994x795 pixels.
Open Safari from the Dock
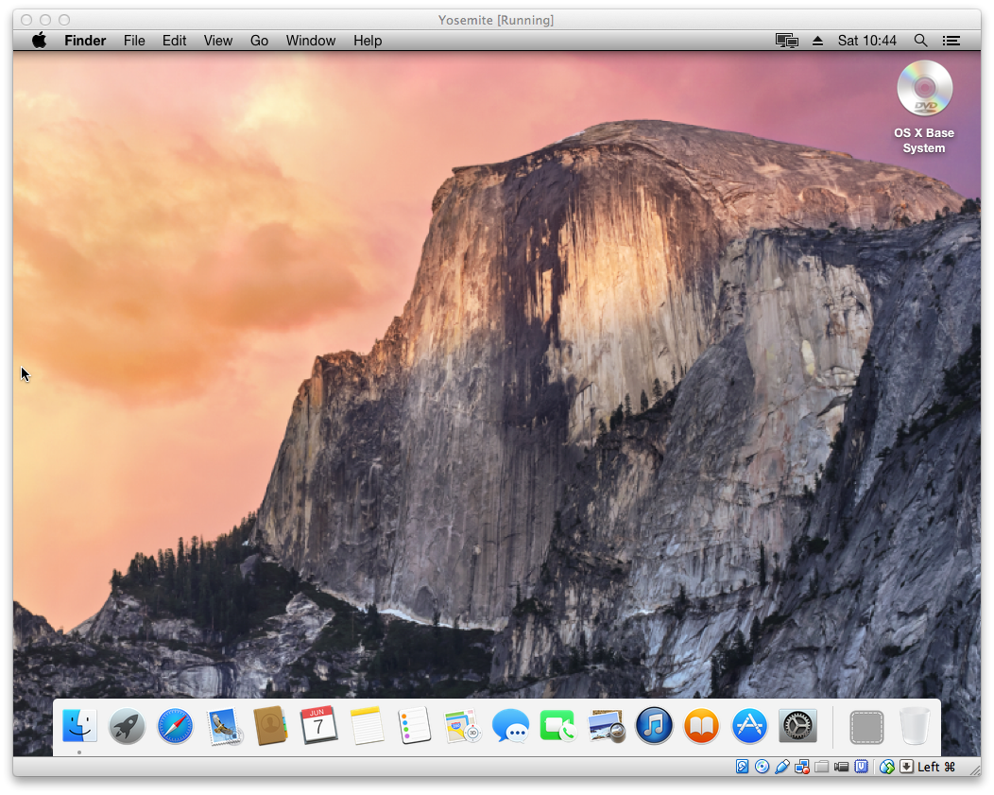[174, 726]
